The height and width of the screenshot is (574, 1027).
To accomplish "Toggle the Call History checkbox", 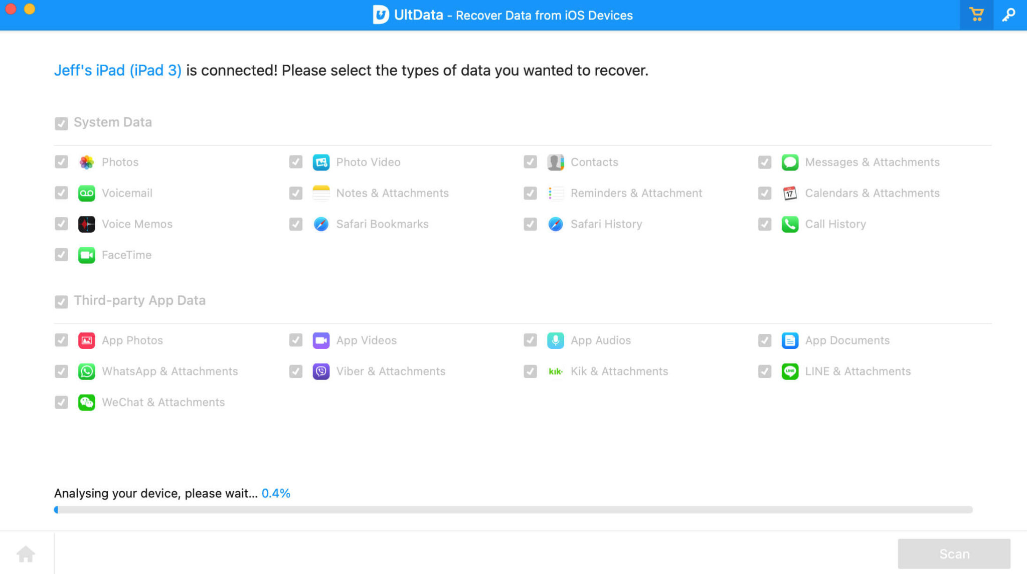I will (x=764, y=224).
